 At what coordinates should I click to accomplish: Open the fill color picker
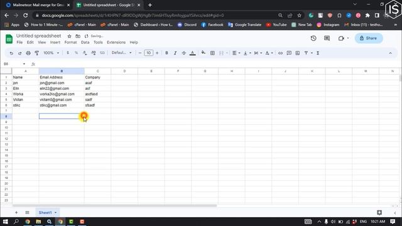click(204, 53)
